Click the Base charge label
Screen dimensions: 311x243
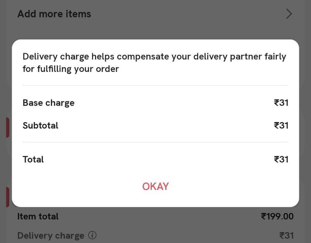(49, 103)
